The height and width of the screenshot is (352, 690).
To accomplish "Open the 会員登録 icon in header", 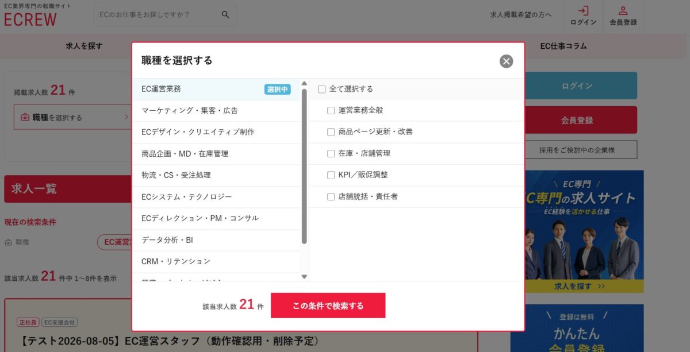I will point(623,16).
